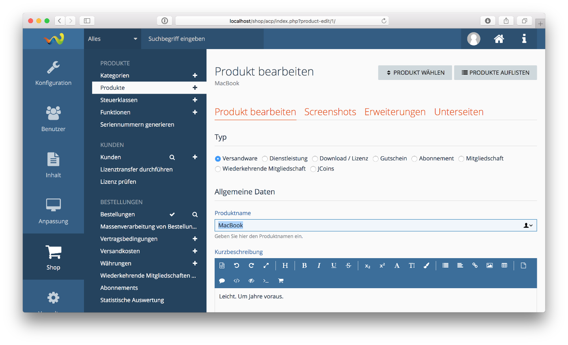Image resolution: width=568 pixels, height=345 pixels.
Task: Insert a table via the editor toolbar
Action: coord(504,265)
